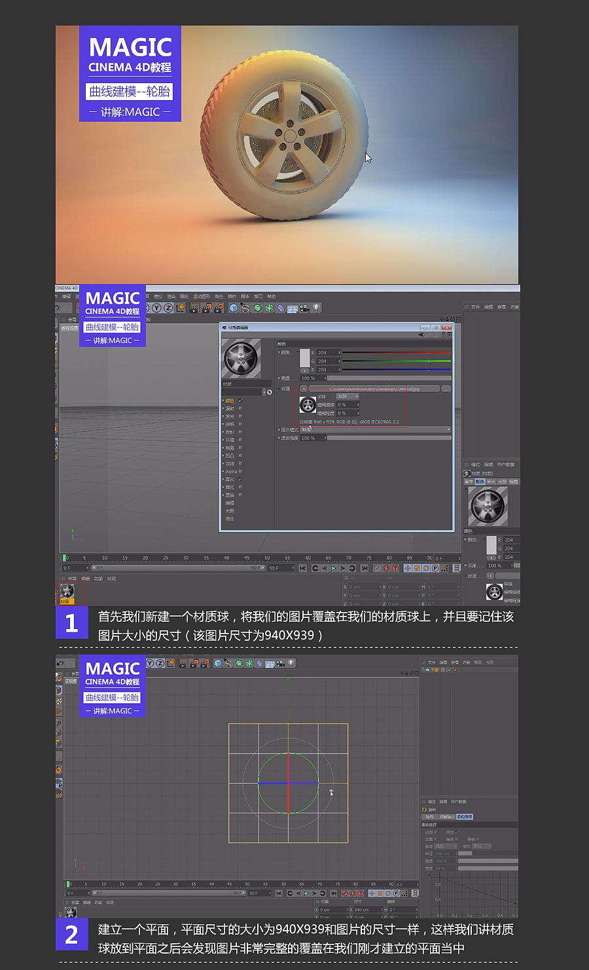Open the render to Picture Viewer icon
The height and width of the screenshot is (970, 589).
(x=205, y=308)
